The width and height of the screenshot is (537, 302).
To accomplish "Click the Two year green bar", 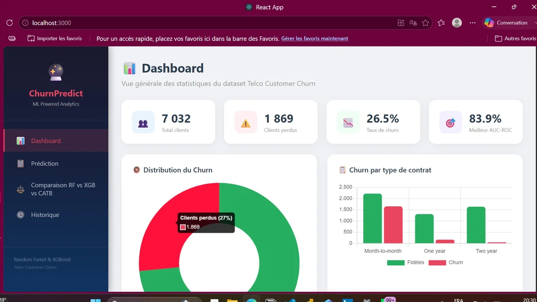I will [476, 225].
